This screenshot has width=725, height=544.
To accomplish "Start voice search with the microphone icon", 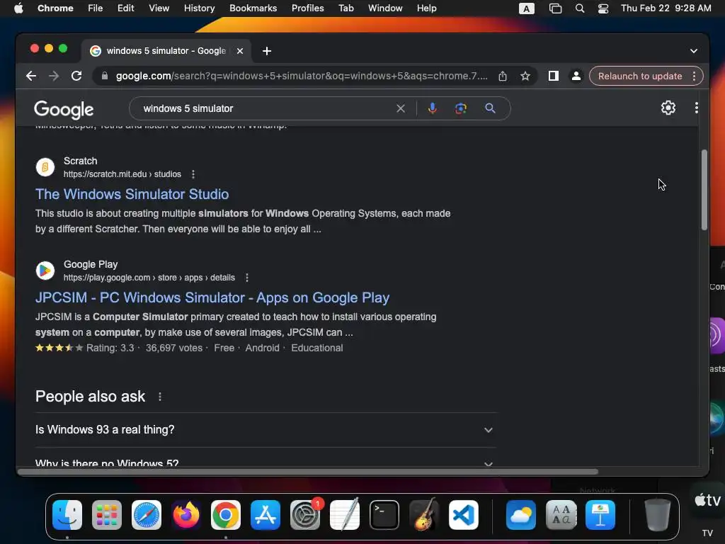I will click(x=433, y=108).
